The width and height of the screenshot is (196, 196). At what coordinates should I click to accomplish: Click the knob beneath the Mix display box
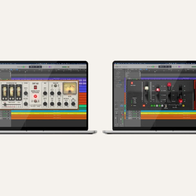[73, 104]
